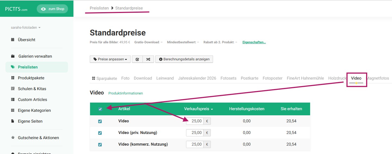Click the Preislisten tags icon
392x154 pixels.
13,67
